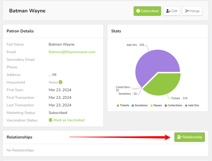
Task: Click the 'Collections - $0' chart label
Action: [123, 88]
